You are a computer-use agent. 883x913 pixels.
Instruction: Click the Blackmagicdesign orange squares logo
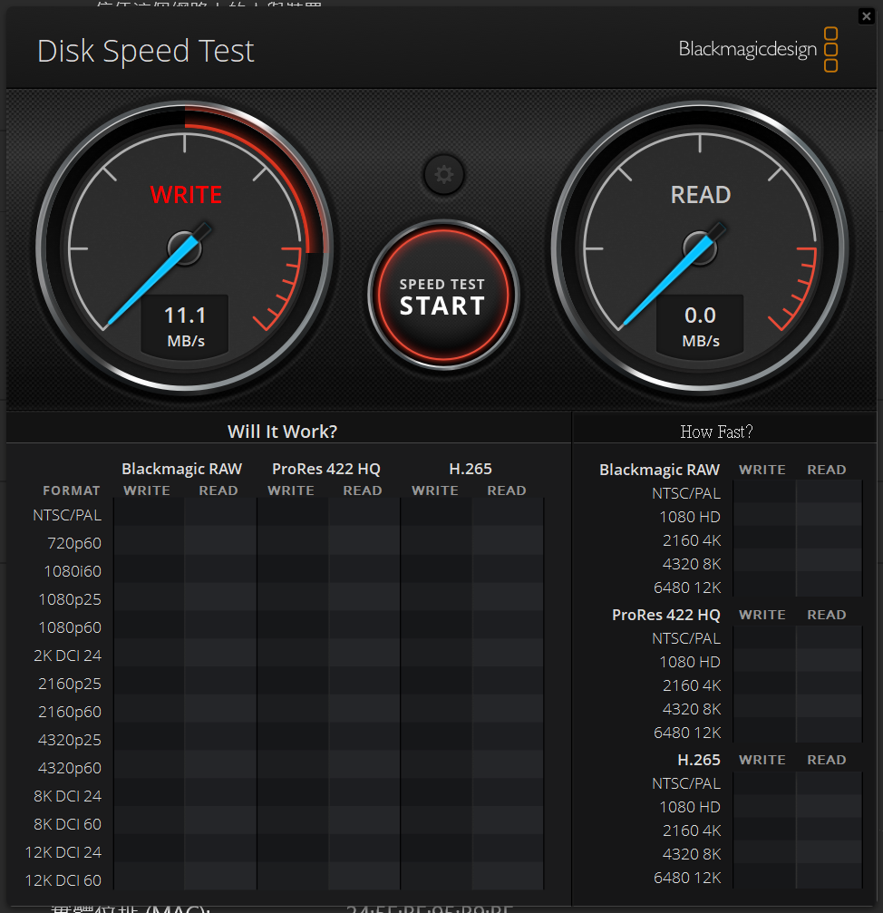click(x=830, y=50)
